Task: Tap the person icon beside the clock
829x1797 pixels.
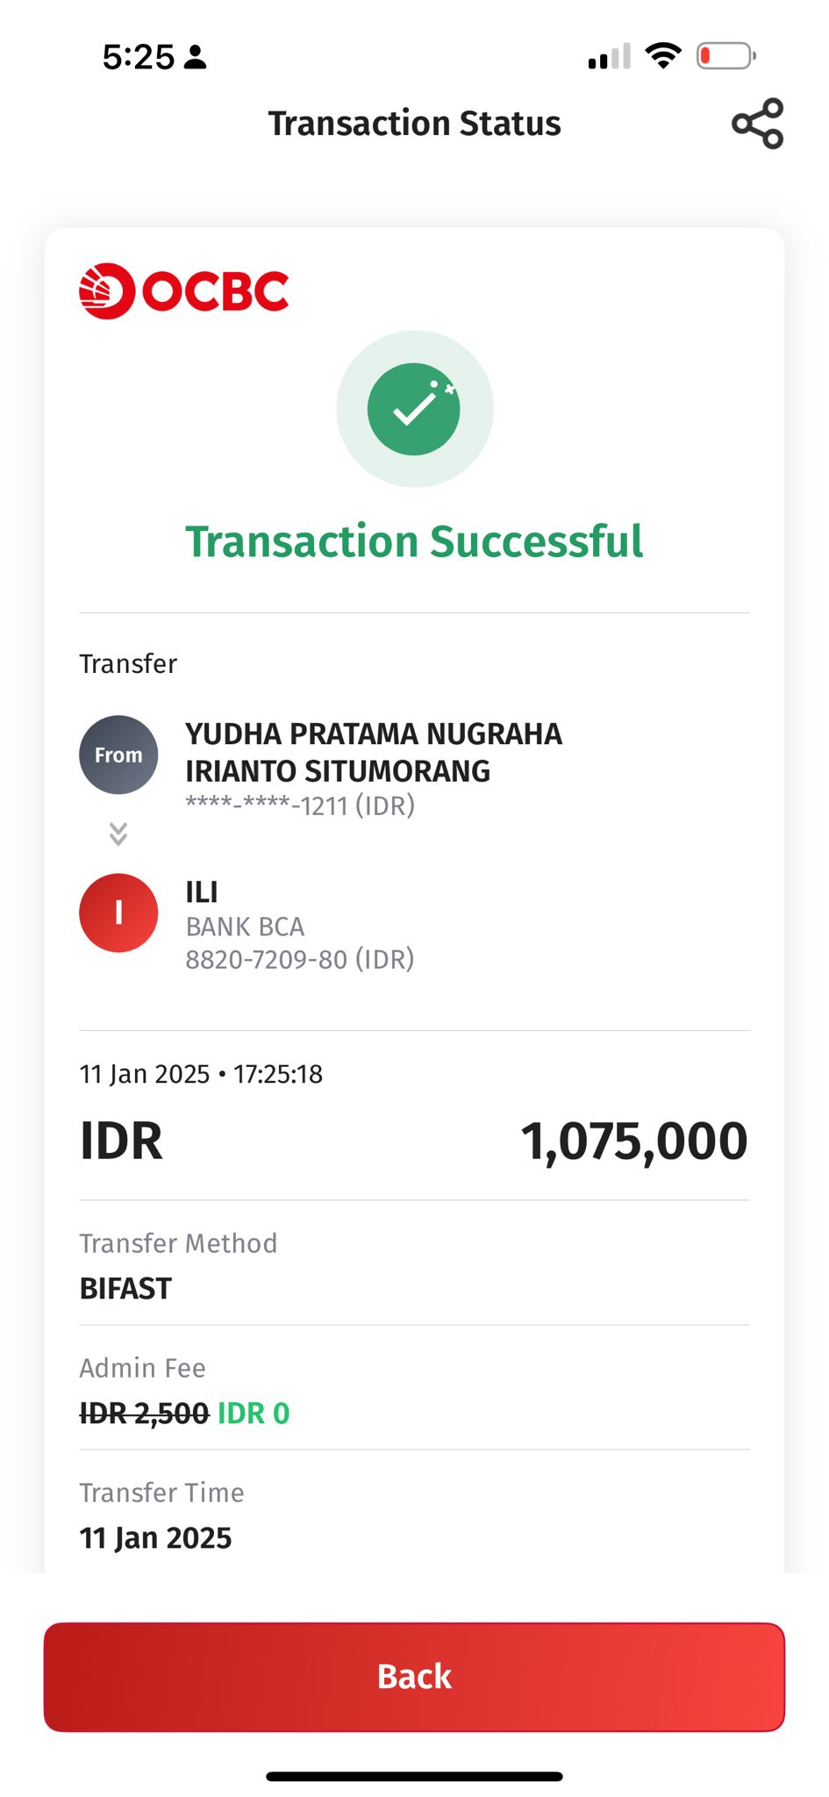Action: coord(196,58)
